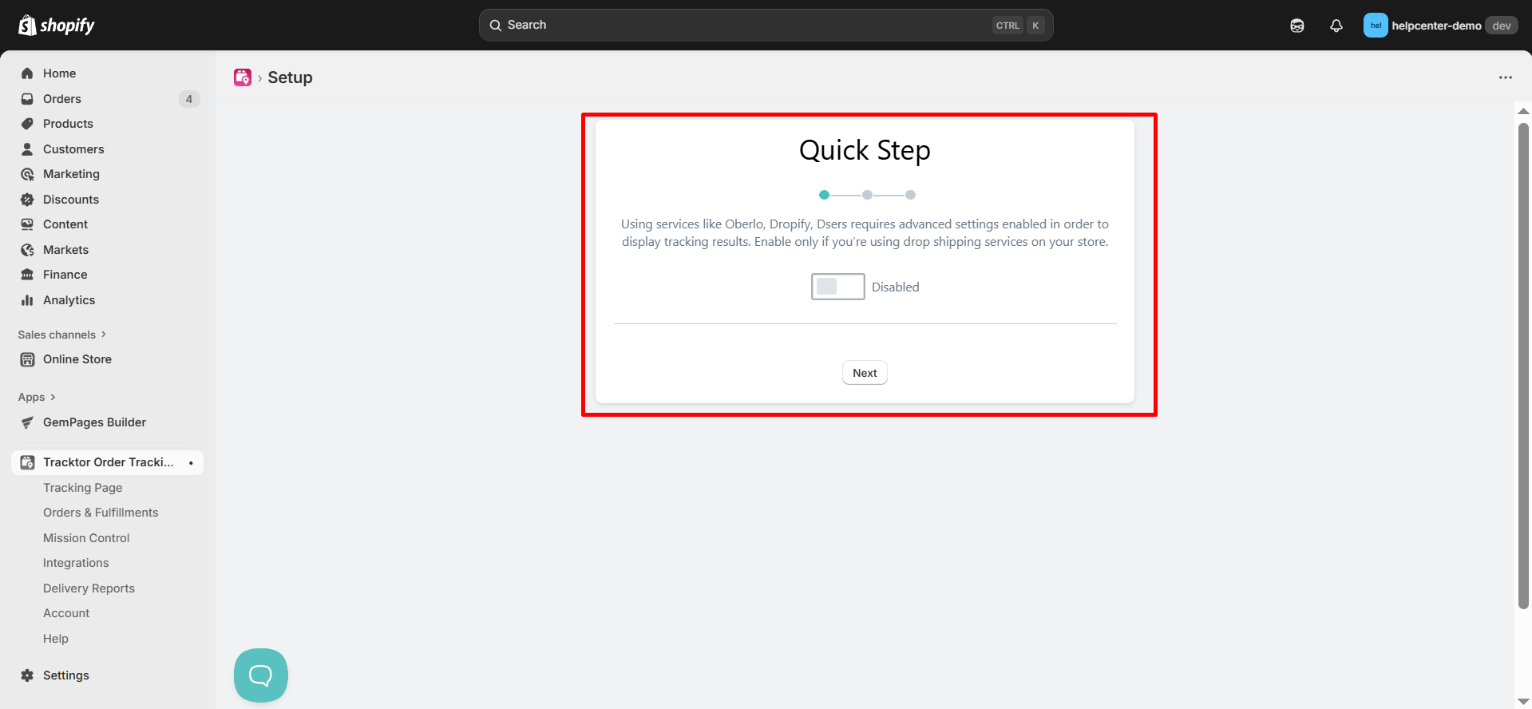Image resolution: width=1532 pixels, height=709 pixels.
Task: Click the GemPages Builder icon
Action: pos(27,422)
